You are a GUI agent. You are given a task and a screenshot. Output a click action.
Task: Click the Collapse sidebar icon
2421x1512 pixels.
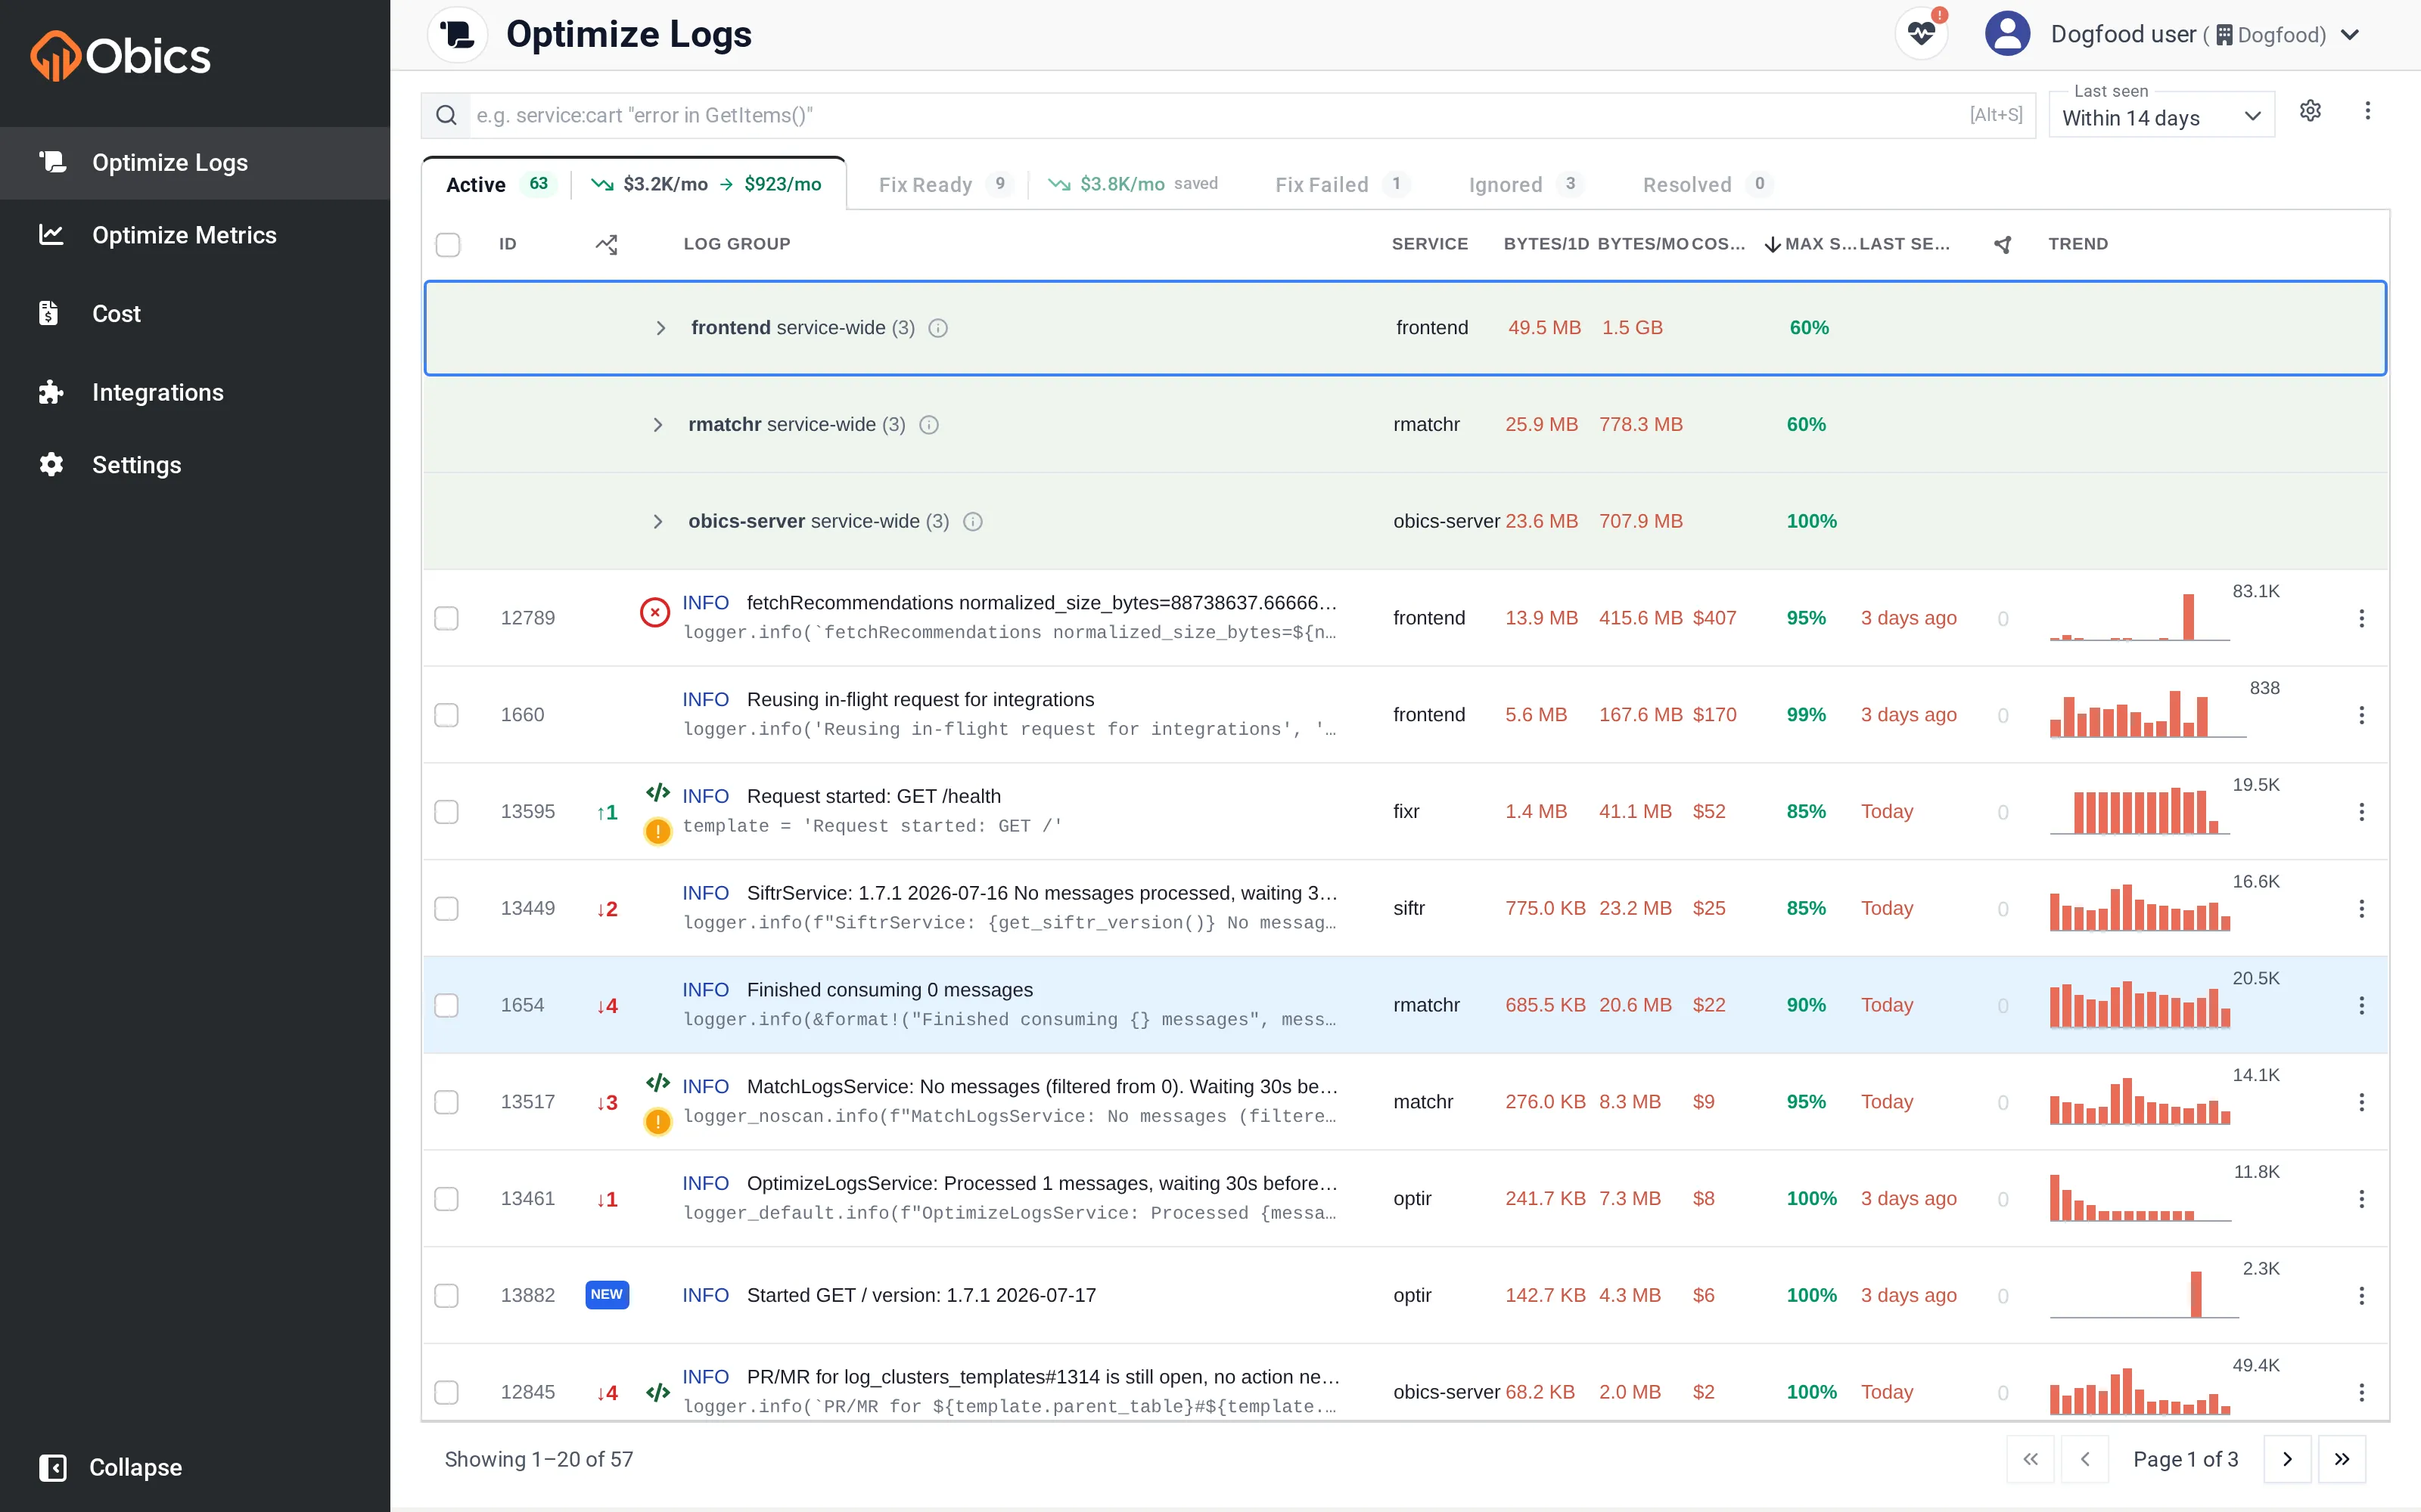(52, 1467)
